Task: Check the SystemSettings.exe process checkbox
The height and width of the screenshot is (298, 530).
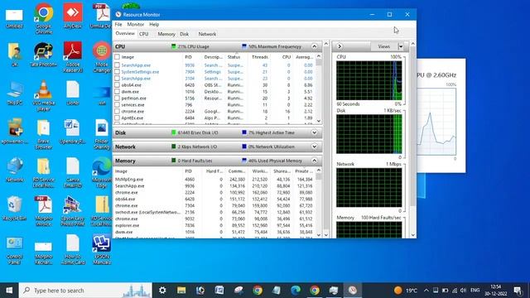Action: 117,72
